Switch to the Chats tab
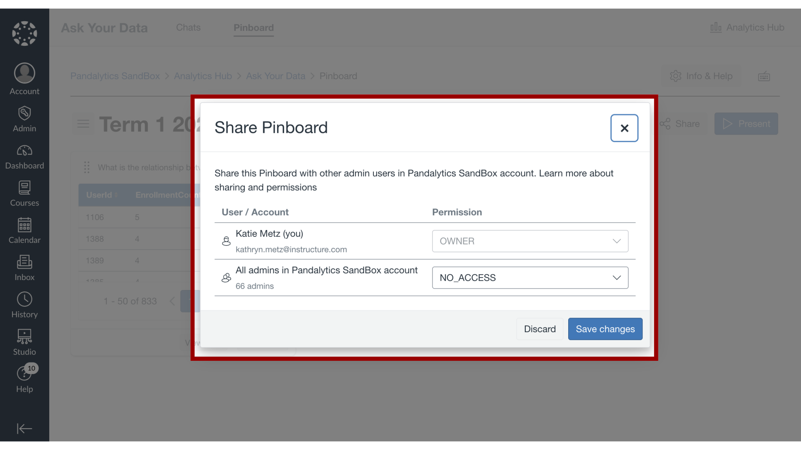Screen dimensions: 801x450 coord(188,27)
